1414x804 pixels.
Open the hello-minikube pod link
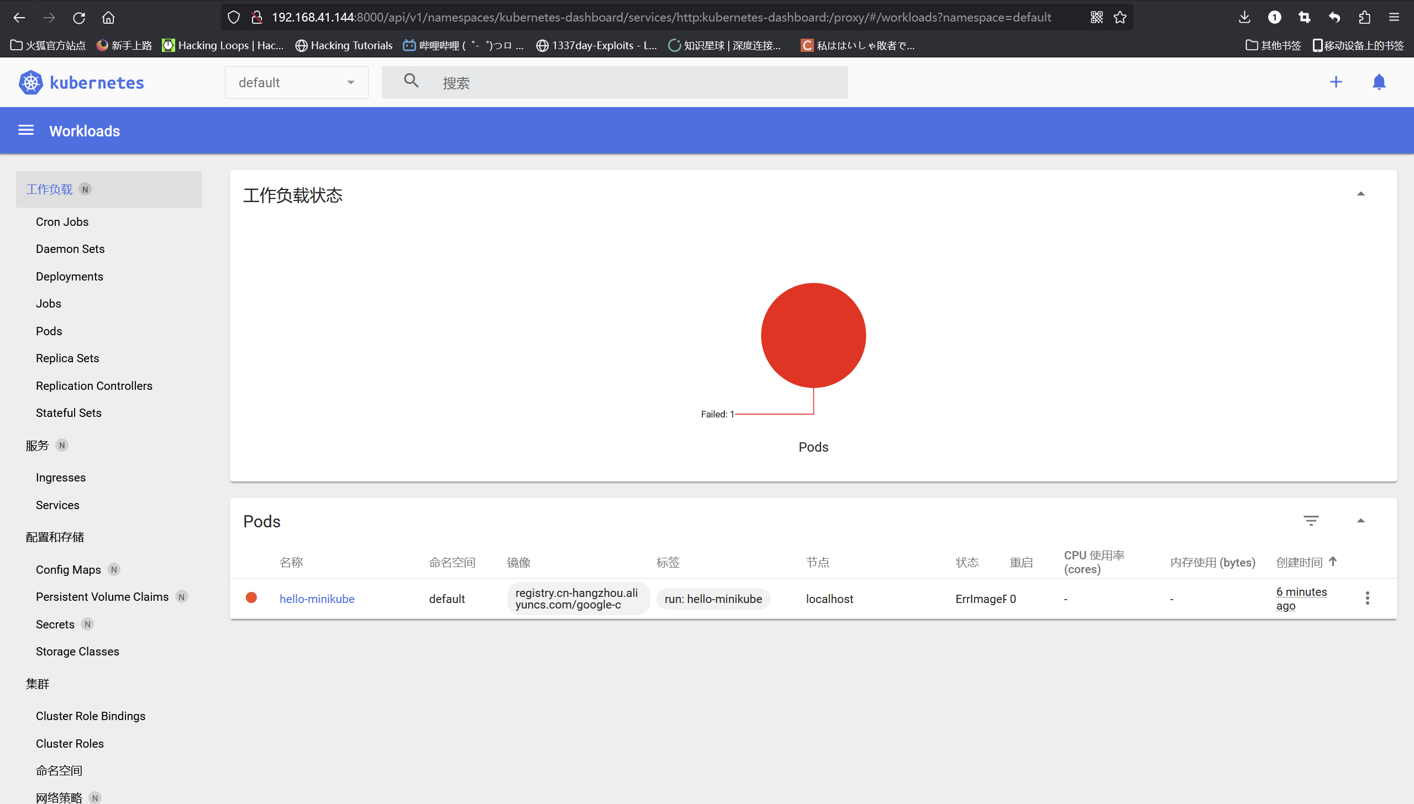click(317, 599)
